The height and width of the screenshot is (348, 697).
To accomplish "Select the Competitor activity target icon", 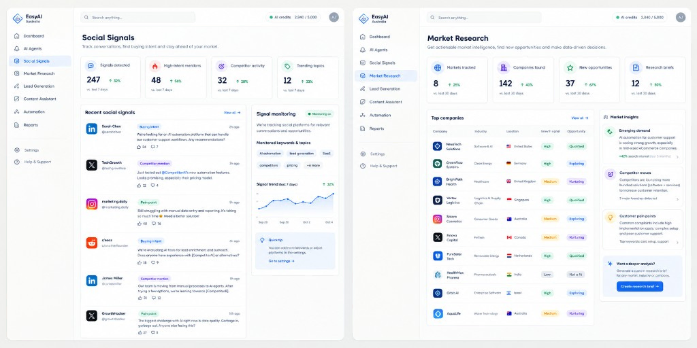I will [x=221, y=66].
